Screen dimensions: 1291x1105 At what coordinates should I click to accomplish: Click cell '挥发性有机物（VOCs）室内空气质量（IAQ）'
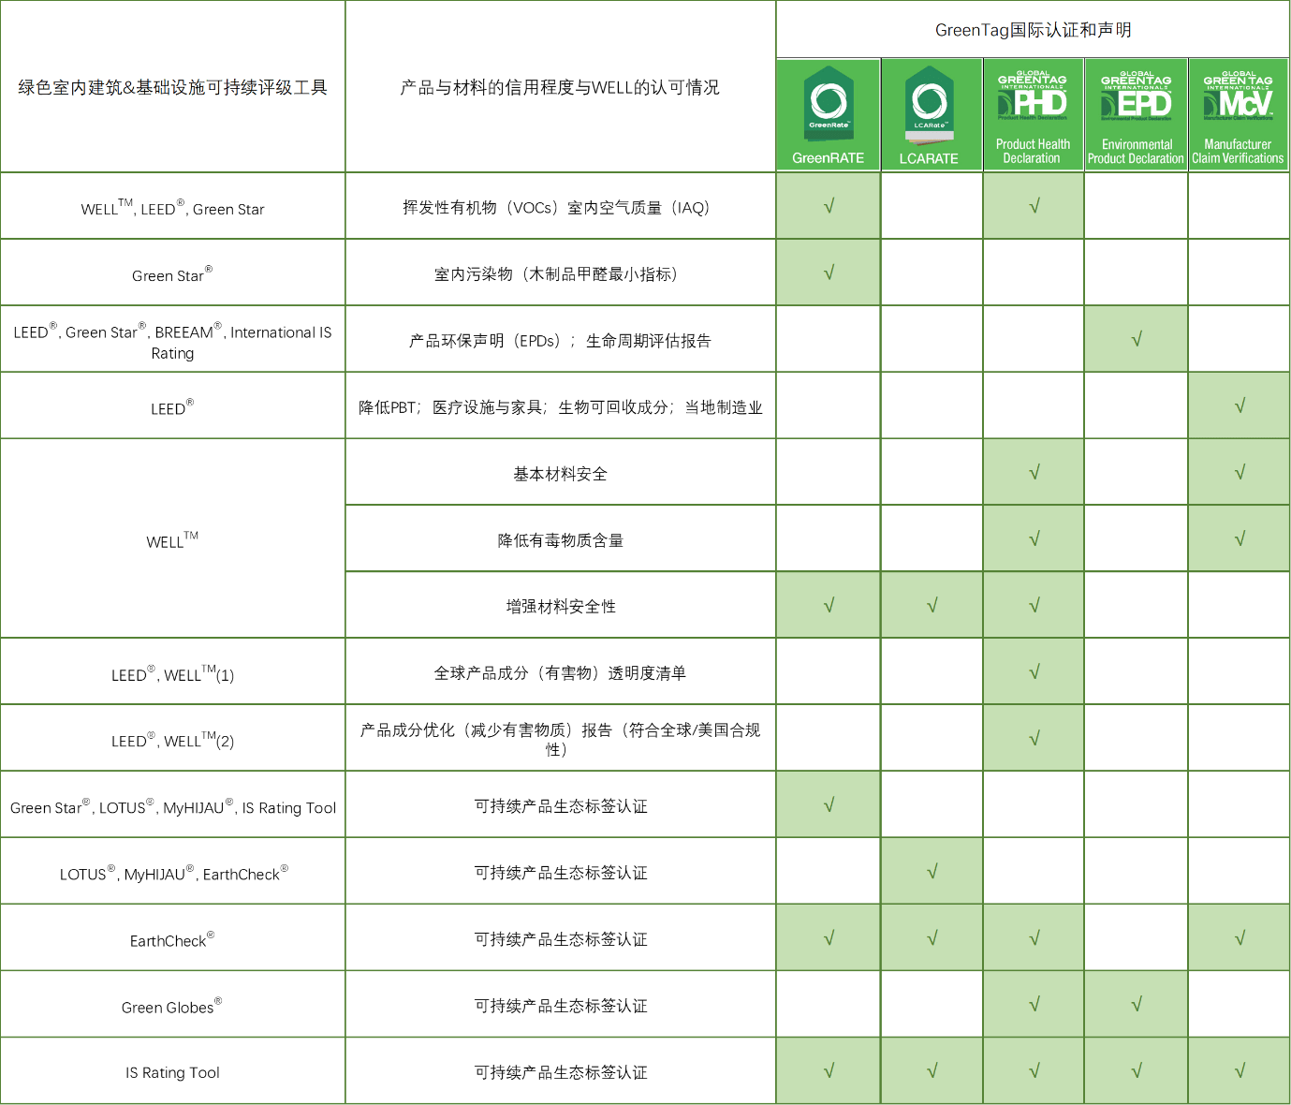coord(561,207)
